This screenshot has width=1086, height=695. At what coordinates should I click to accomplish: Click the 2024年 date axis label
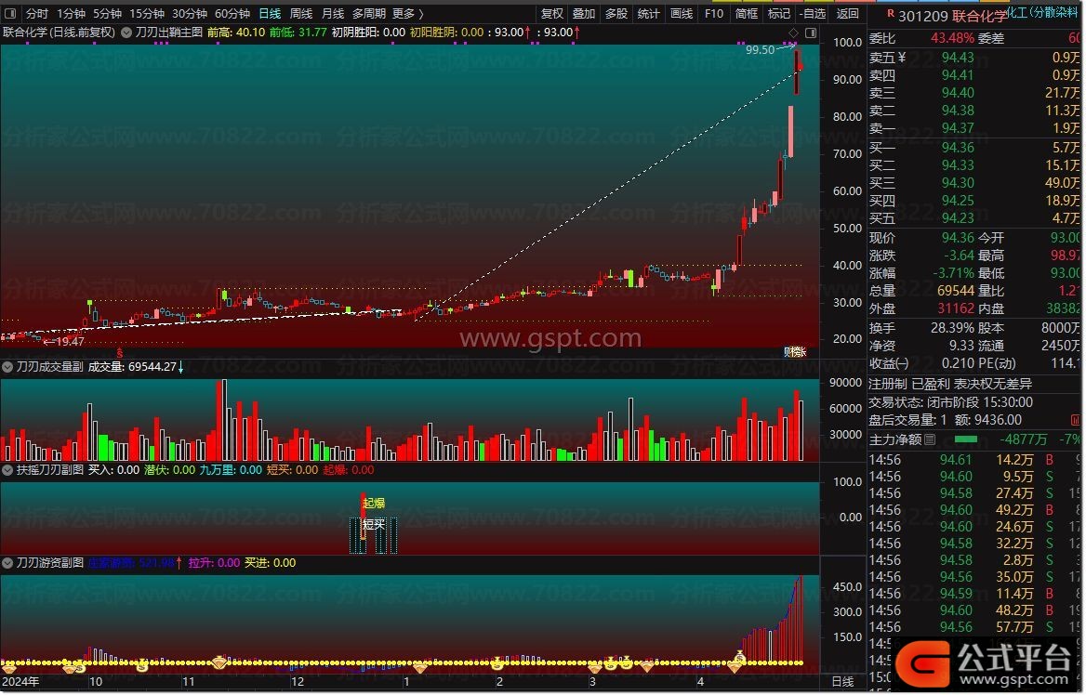click(21, 682)
